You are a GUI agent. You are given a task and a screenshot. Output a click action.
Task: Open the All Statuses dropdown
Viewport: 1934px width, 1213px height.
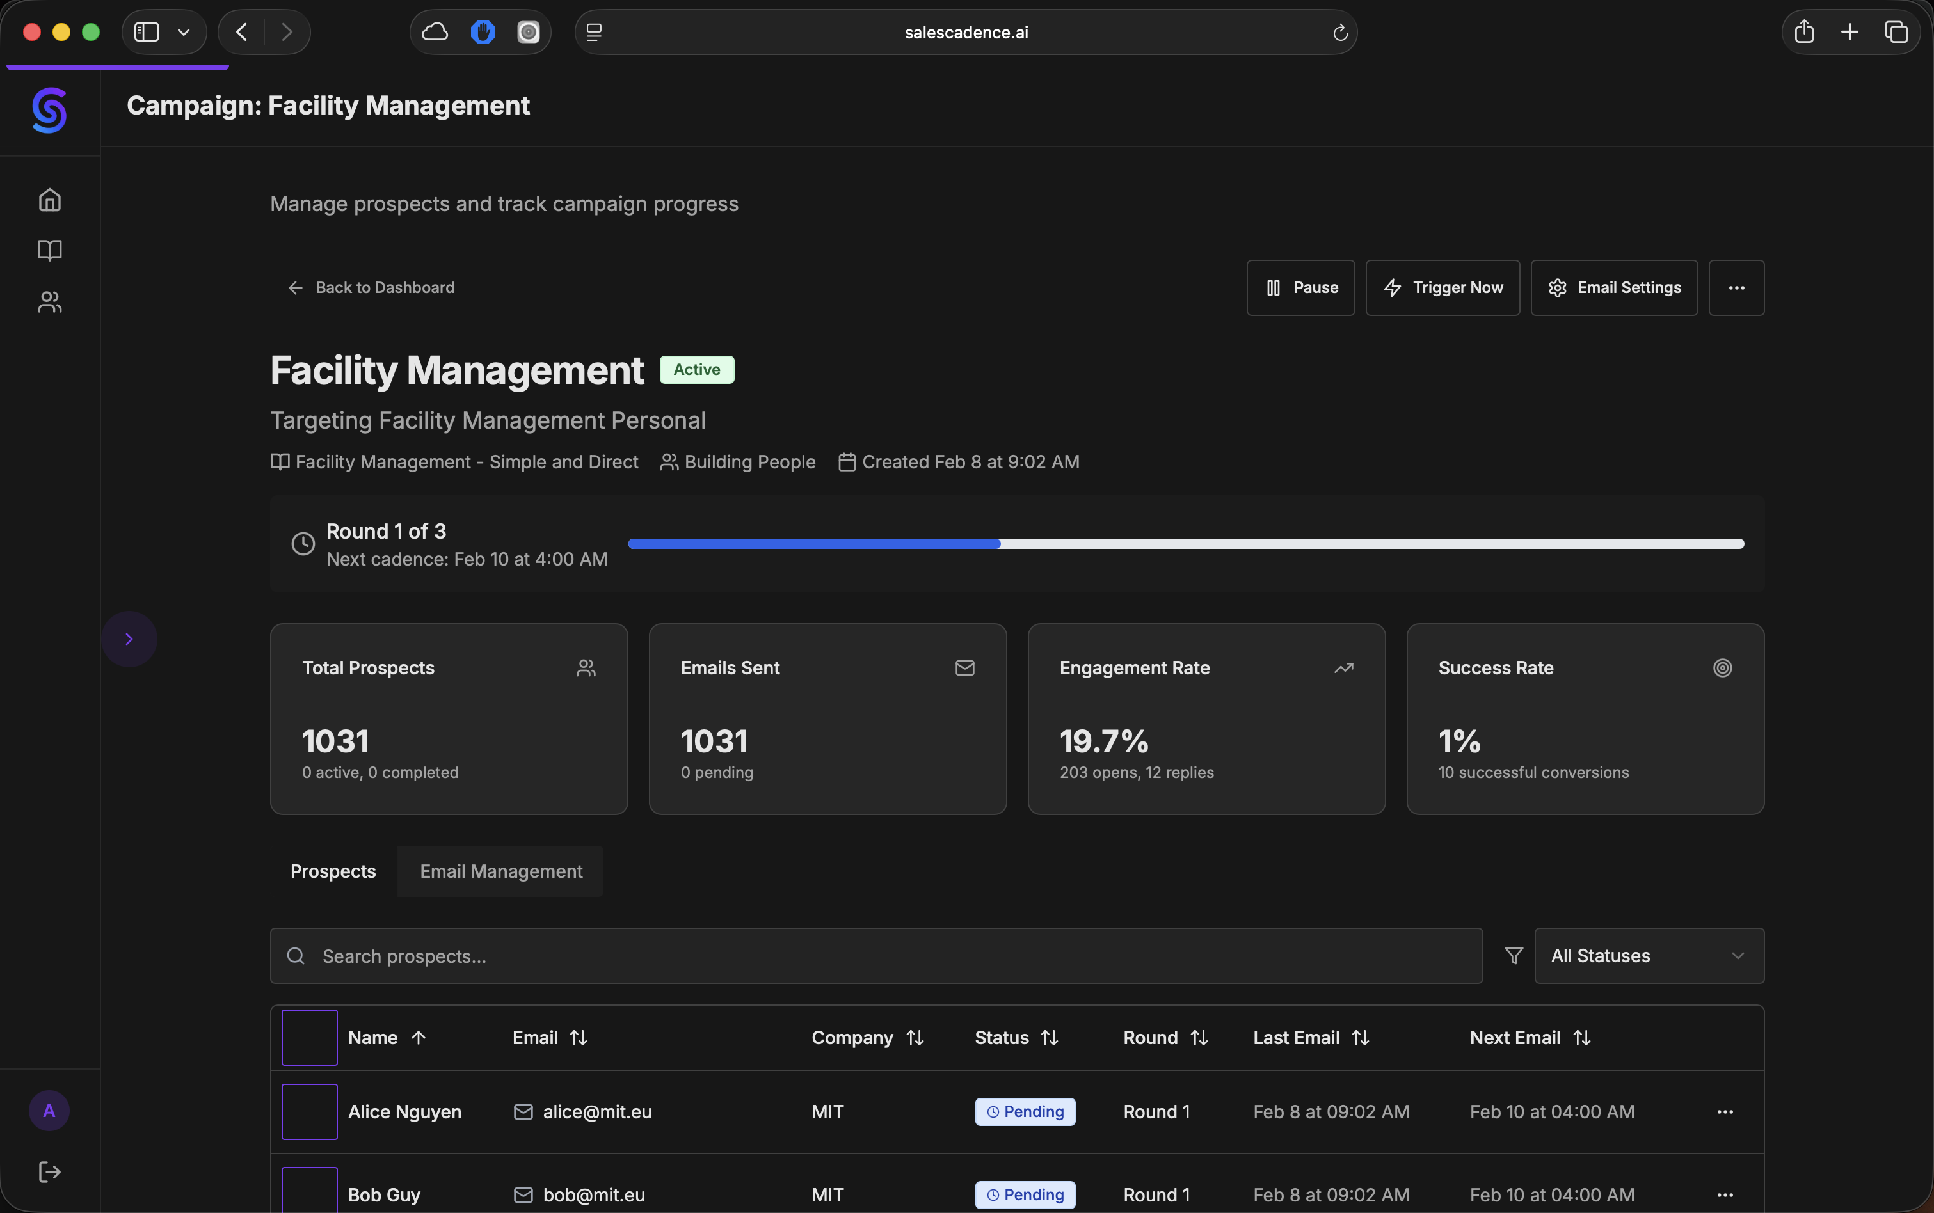[x=1649, y=955]
